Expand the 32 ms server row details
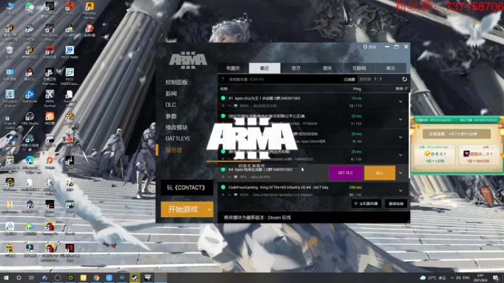The width and height of the screenshot is (504, 283). point(401,119)
